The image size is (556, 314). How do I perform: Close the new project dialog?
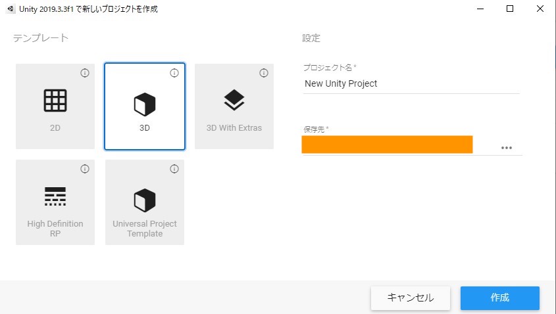tap(540, 9)
